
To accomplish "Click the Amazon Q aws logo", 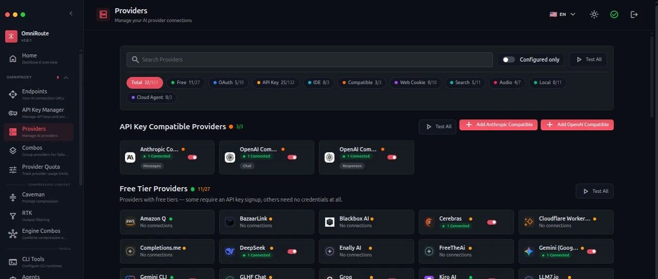I will (x=130, y=222).
